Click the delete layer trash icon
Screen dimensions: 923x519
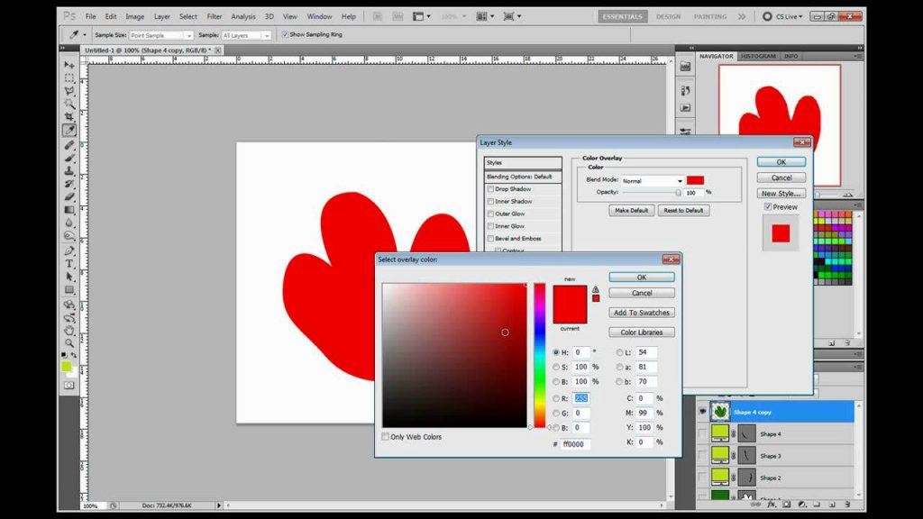pyautogui.click(x=847, y=505)
